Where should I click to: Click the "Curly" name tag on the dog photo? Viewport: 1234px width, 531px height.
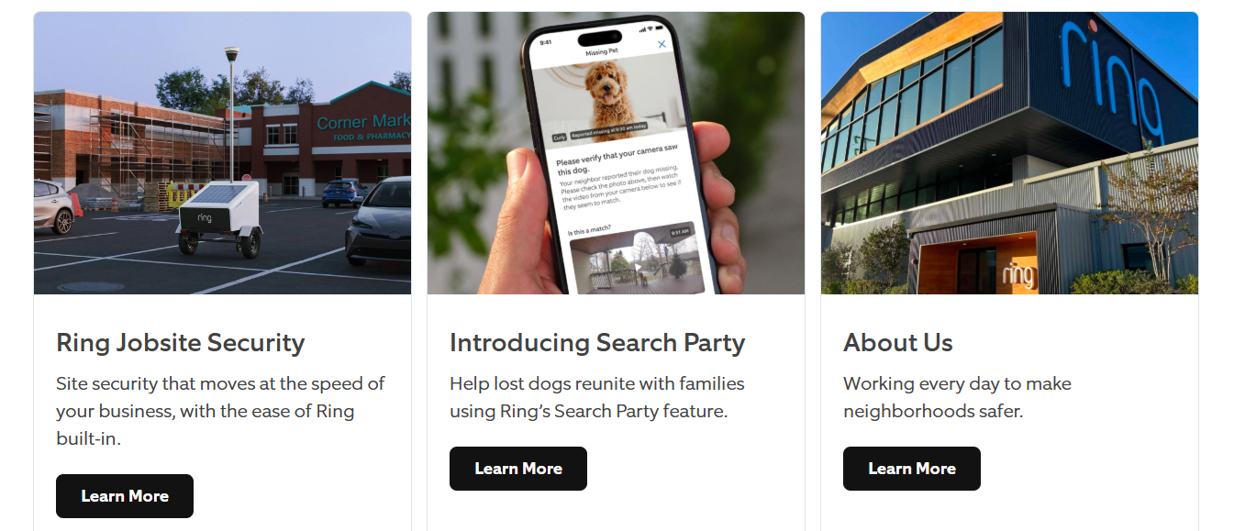point(559,138)
